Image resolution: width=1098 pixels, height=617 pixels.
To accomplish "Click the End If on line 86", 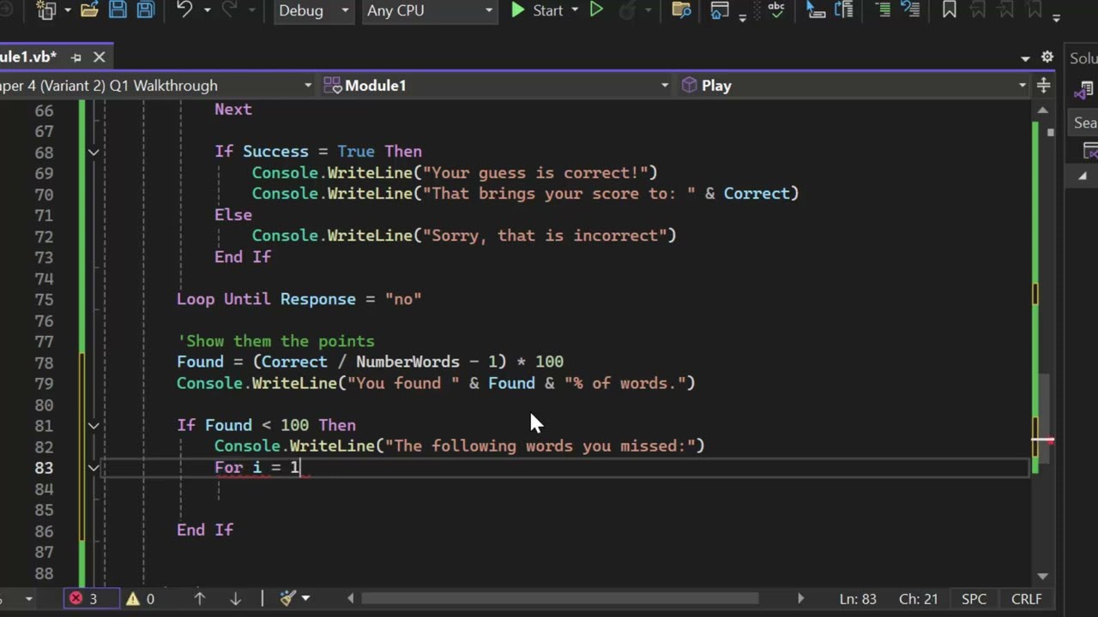I will coord(205,530).
